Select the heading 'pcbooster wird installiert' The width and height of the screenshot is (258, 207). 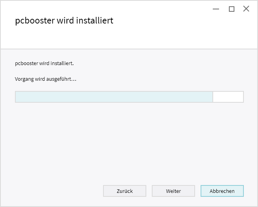[64, 20]
